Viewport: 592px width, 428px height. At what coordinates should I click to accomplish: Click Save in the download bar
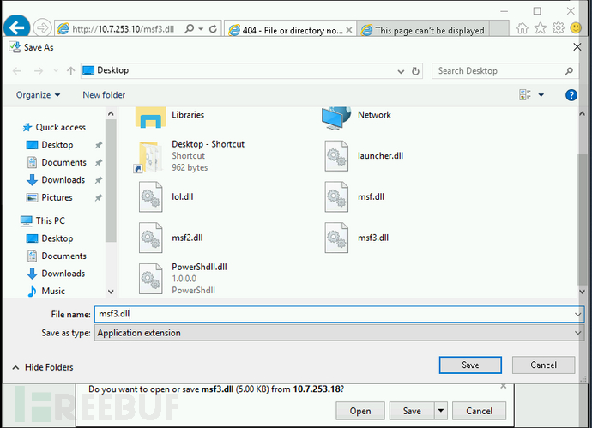(412, 411)
